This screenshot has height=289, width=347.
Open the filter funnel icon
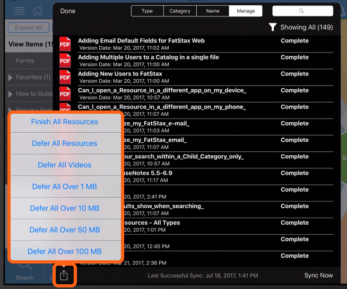click(273, 27)
